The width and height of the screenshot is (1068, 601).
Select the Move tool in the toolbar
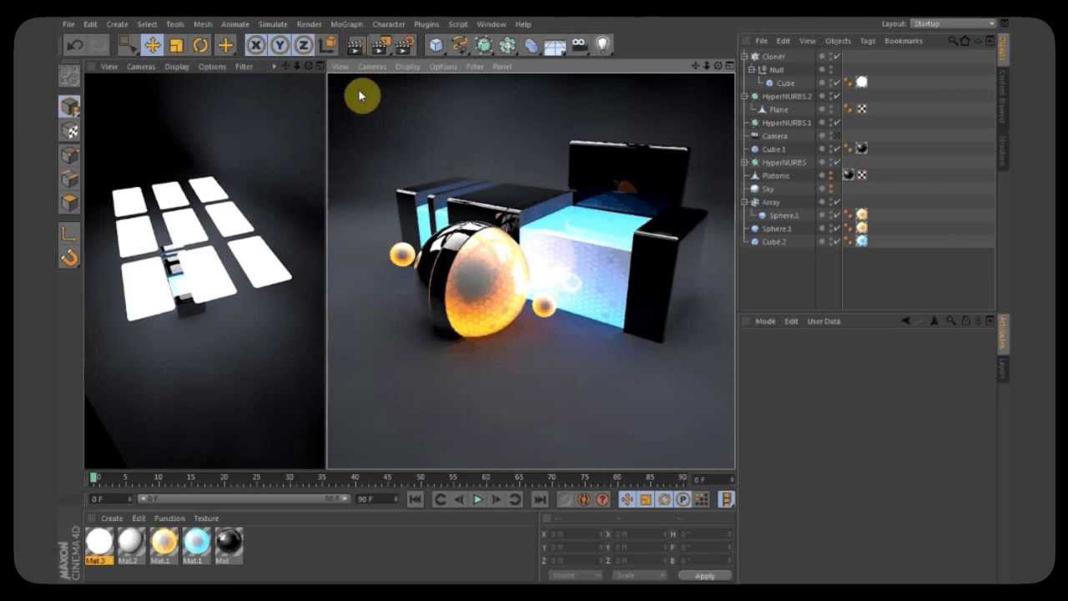(152, 45)
